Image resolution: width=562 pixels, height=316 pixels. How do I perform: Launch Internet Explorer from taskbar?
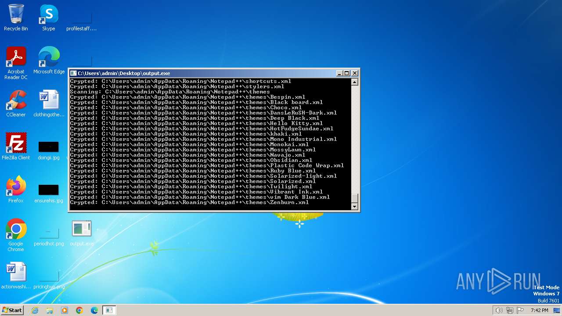35,310
